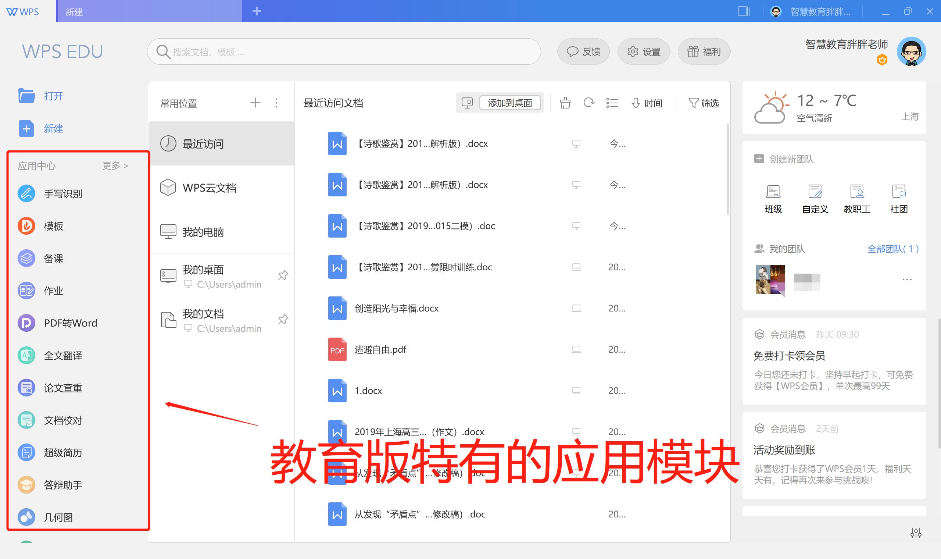Image resolution: width=941 pixels, height=559 pixels.
Task: Pin 我的桌面 to common locations
Action: point(283,275)
